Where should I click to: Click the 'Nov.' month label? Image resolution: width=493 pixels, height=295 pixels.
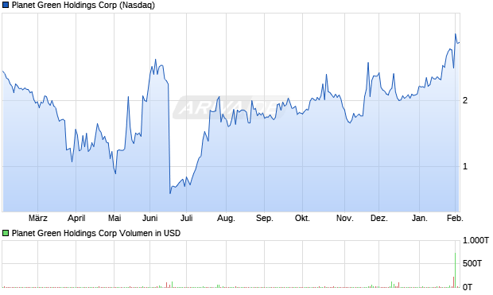click(x=344, y=218)
